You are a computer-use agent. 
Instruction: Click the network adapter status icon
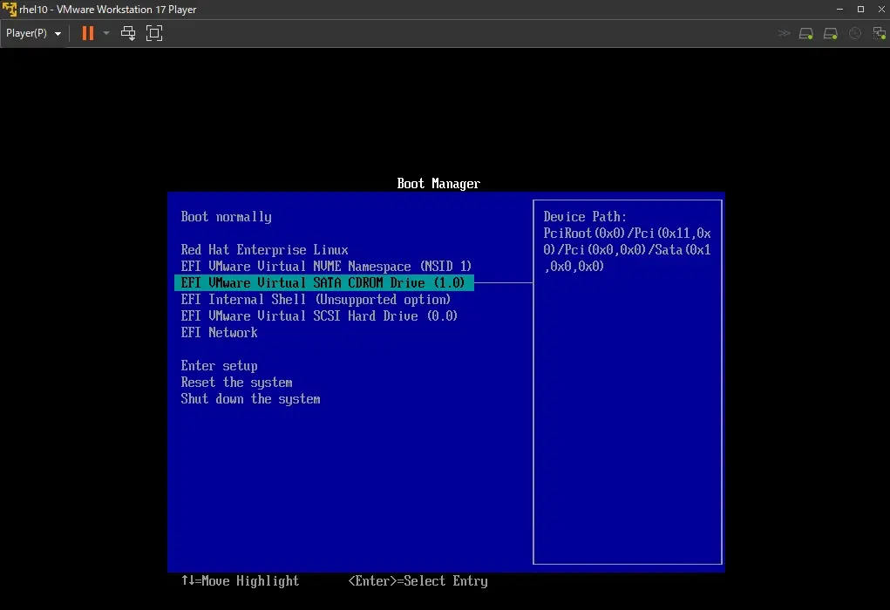[x=879, y=33]
